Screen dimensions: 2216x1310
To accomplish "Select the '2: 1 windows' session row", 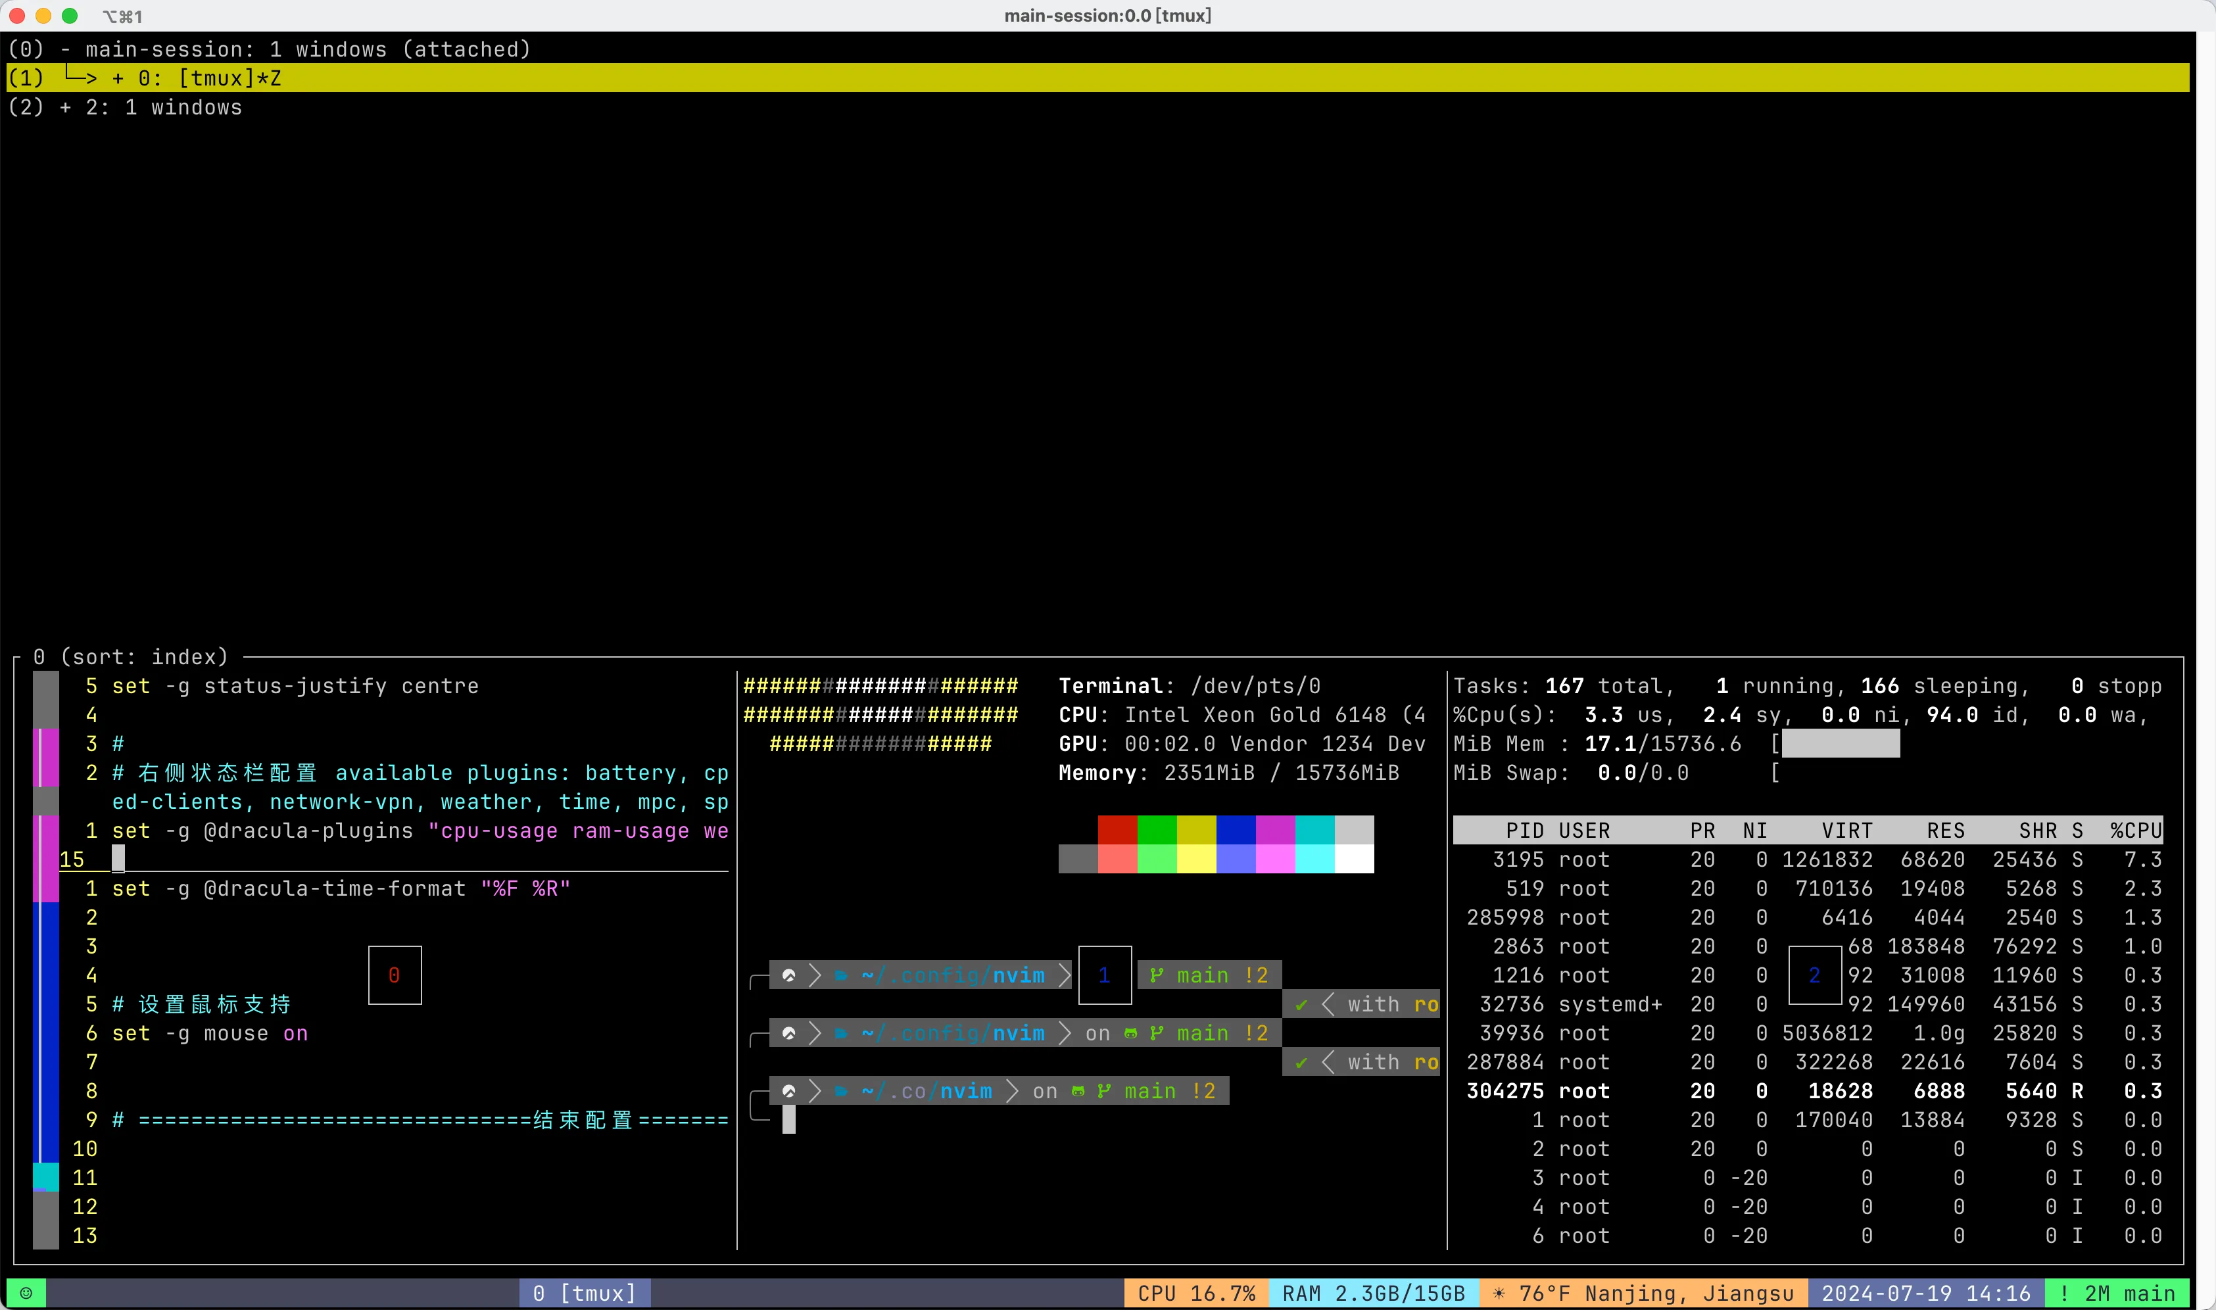I will pyautogui.click(x=1098, y=107).
